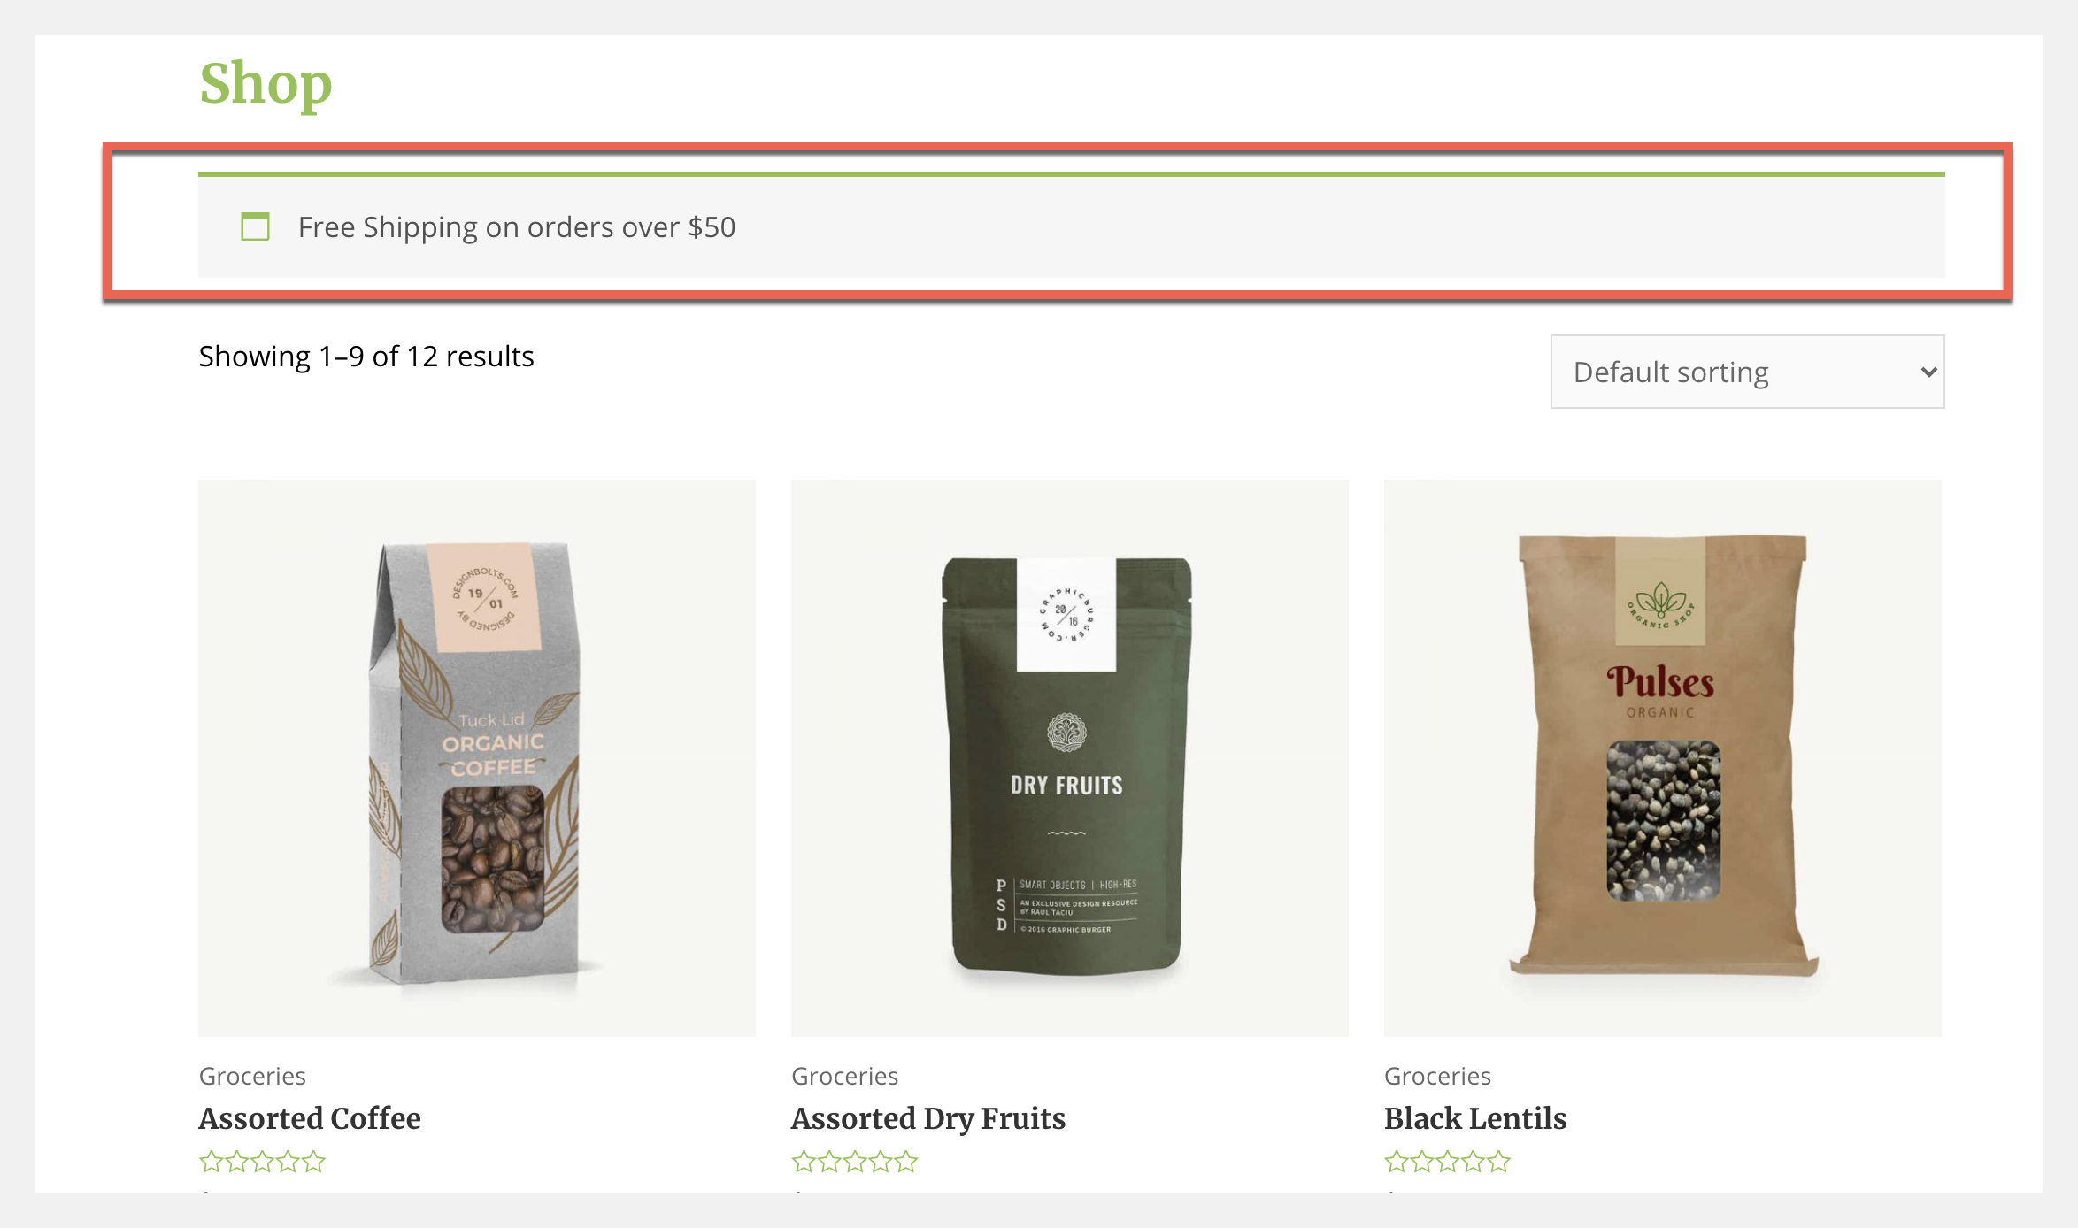2078x1228 pixels.
Task: Click Groceries category above Black Lentils
Action: (1437, 1076)
